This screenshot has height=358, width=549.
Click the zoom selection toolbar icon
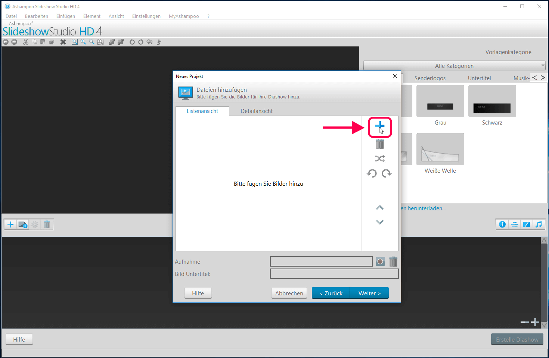100,42
